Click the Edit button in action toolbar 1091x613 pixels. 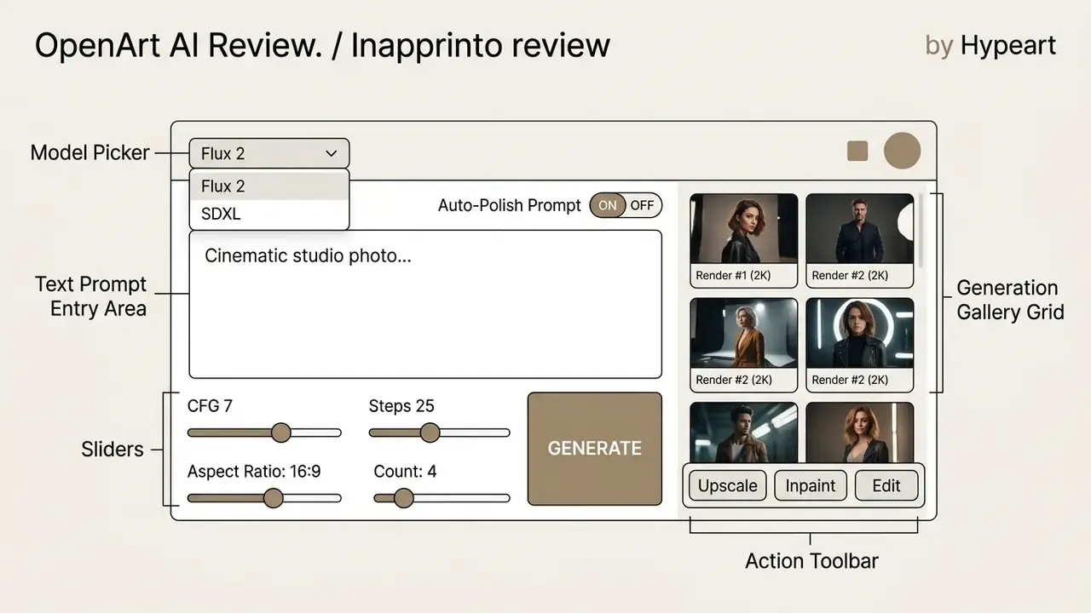click(x=886, y=485)
